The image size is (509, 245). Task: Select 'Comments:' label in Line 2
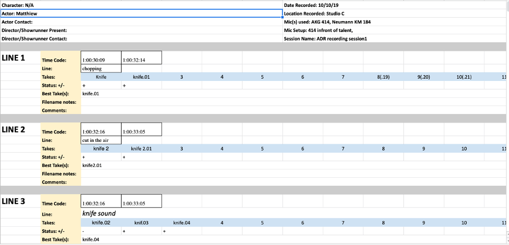60,182
